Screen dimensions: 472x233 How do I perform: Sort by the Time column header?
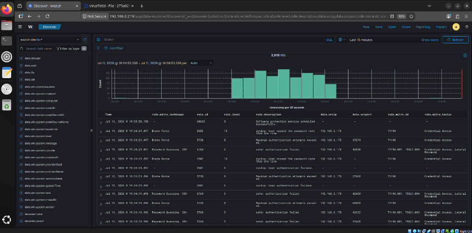click(108, 114)
